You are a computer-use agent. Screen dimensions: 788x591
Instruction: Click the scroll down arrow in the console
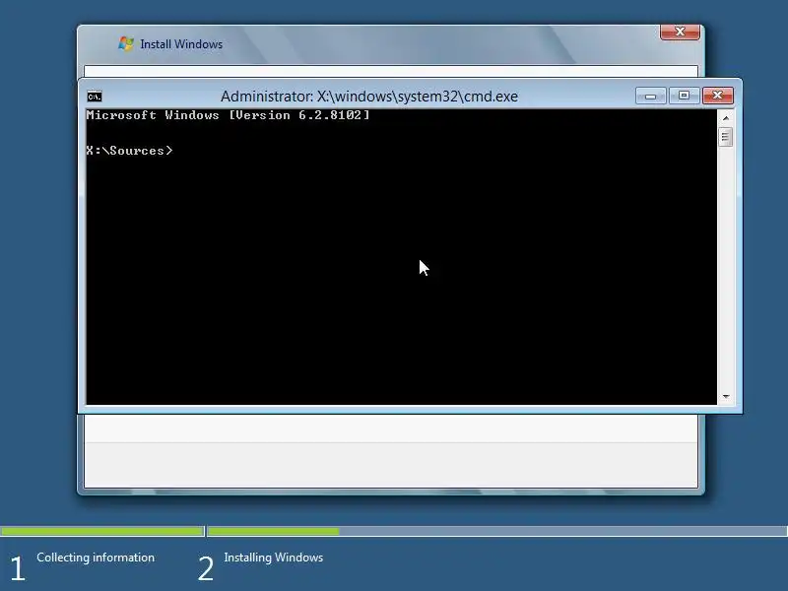pyautogui.click(x=725, y=397)
